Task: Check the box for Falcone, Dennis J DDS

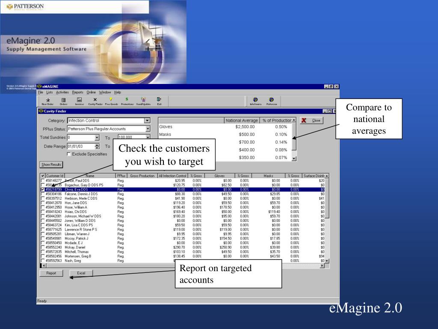Action: point(43,194)
